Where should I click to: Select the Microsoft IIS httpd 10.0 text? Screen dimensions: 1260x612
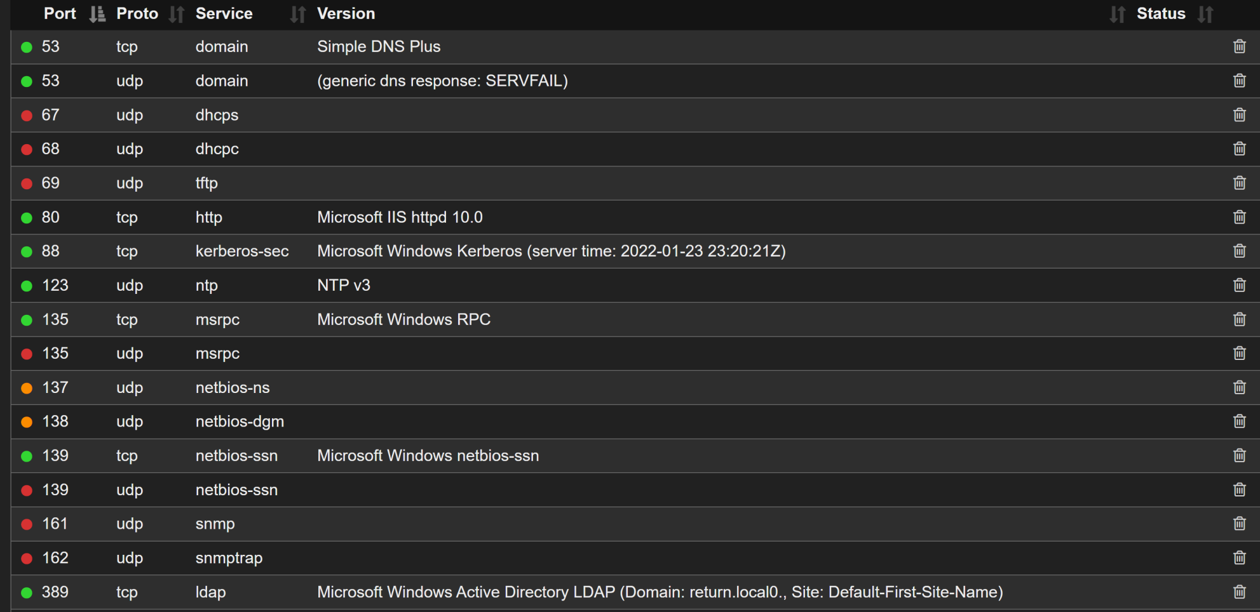tap(400, 217)
